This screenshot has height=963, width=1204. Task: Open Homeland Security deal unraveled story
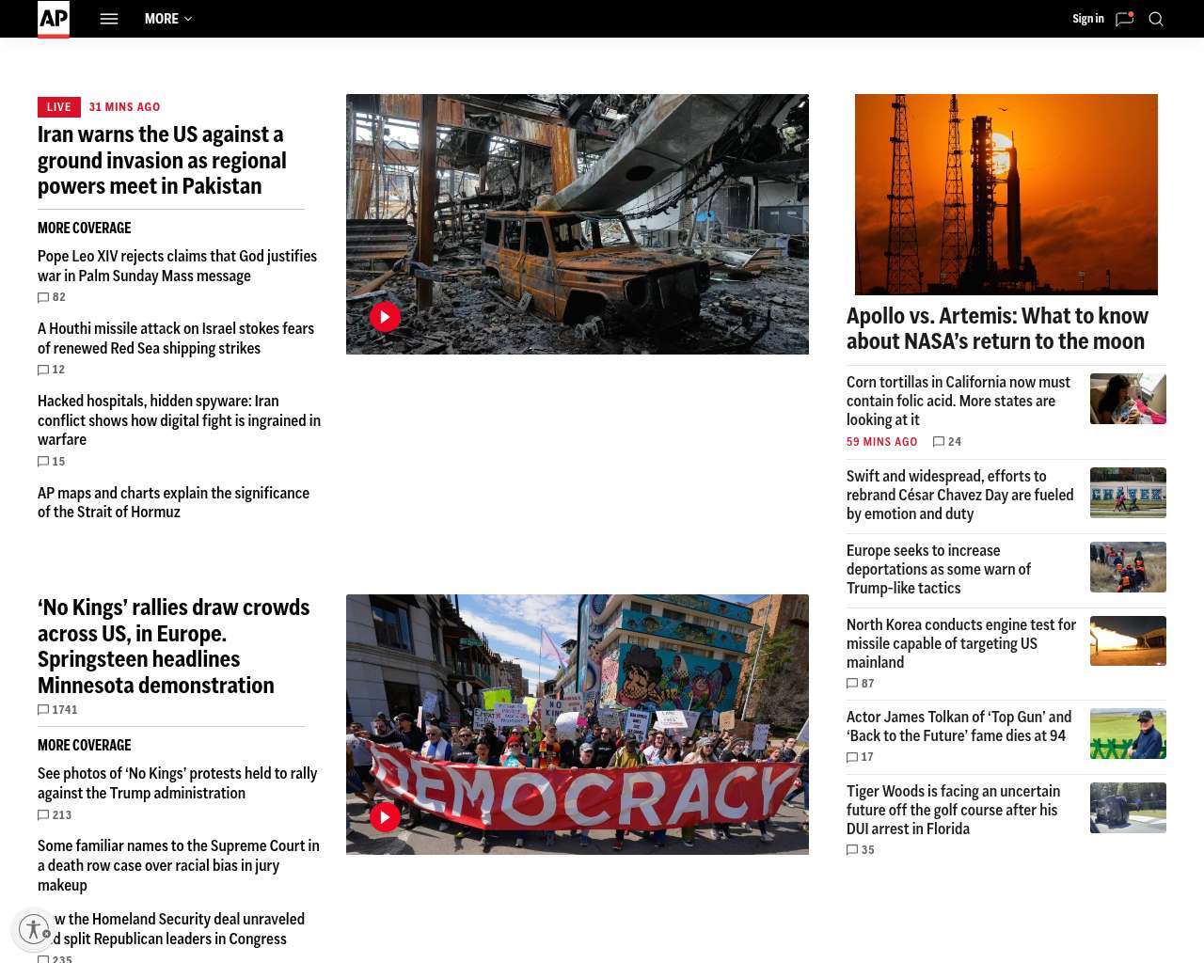(171, 929)
